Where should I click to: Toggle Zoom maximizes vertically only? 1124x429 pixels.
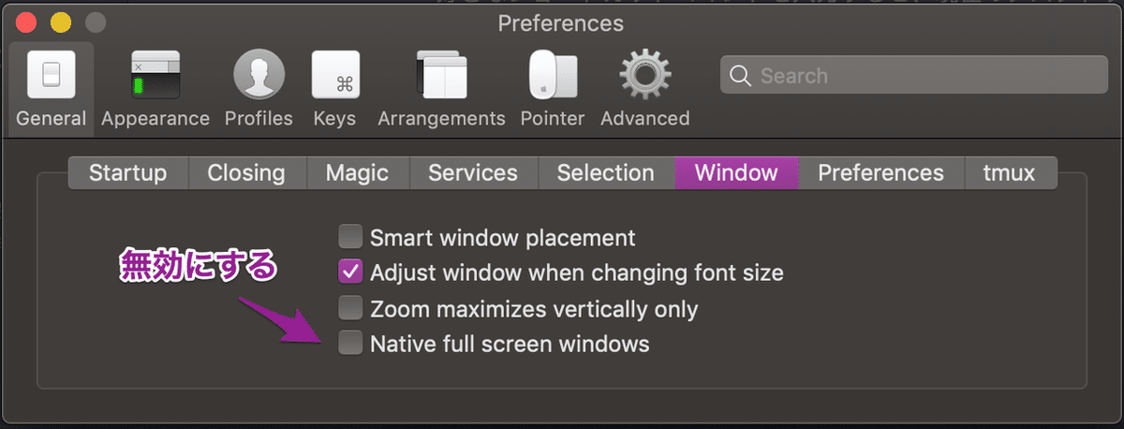350,308
